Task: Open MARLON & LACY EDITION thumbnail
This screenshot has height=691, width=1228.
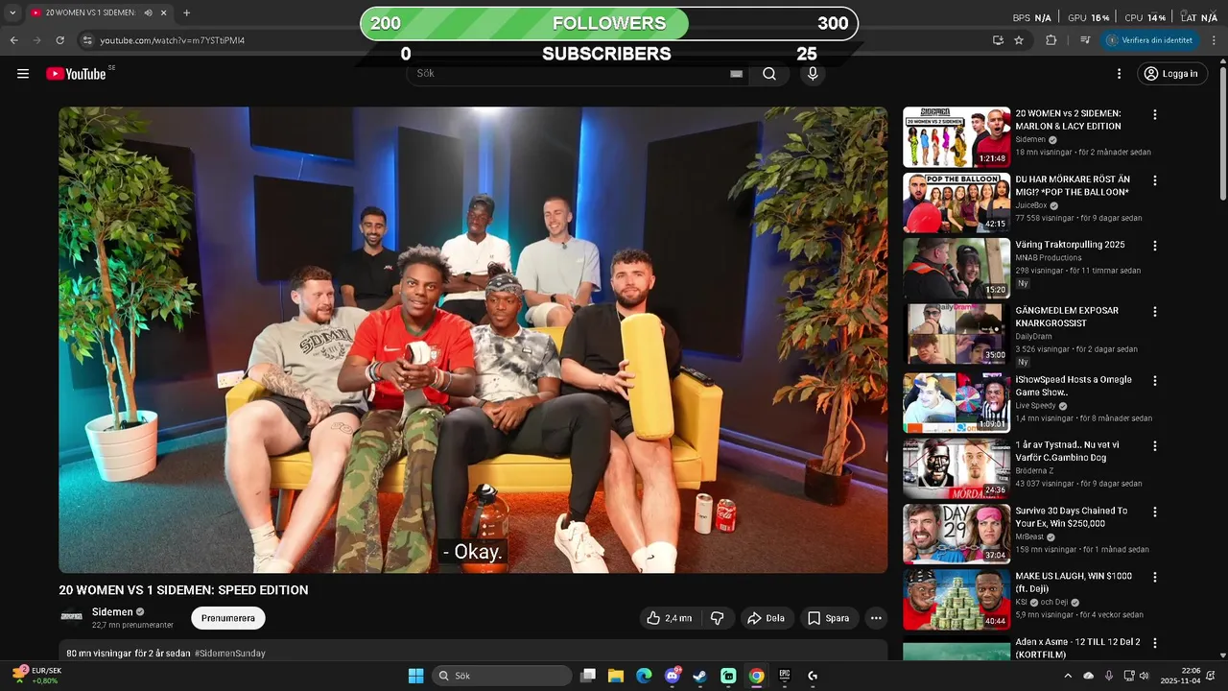Action: pos(956,137)
